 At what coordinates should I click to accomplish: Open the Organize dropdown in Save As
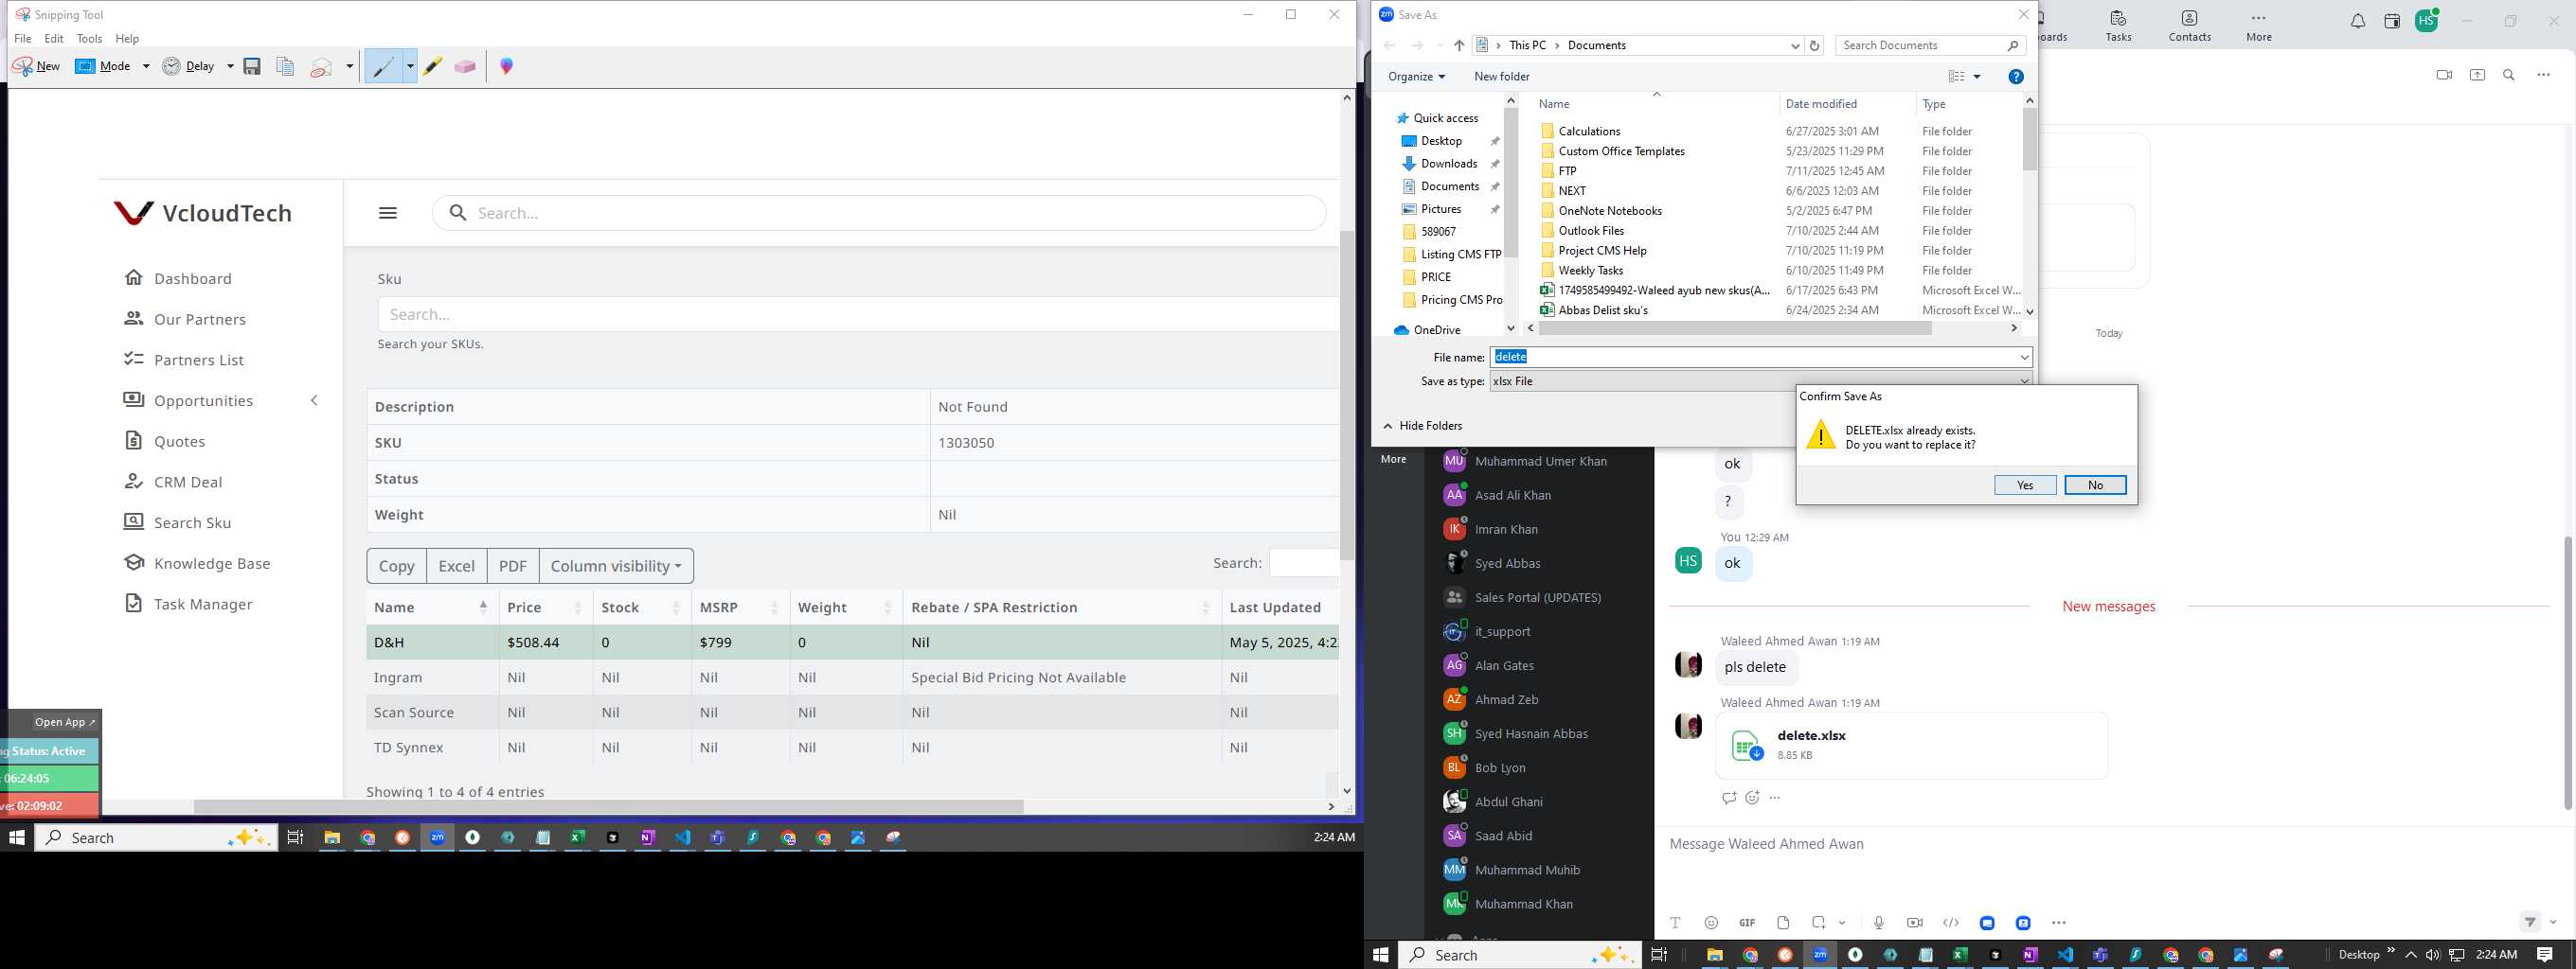click(x=1416, y=76)
